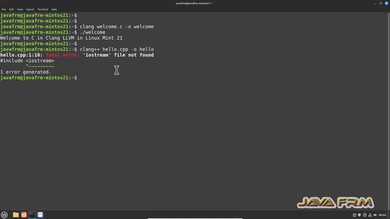Screen dimensions: 390x219
Task: Open the Search menu
Action: tap(30, 10)
